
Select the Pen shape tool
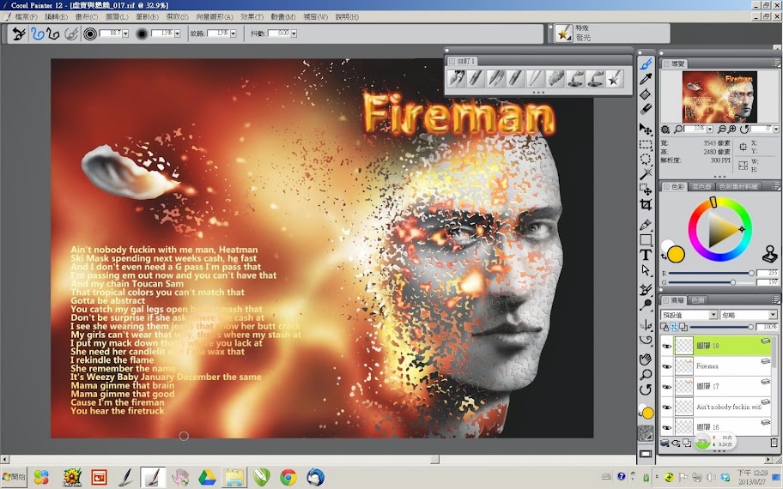click(646, 225)
